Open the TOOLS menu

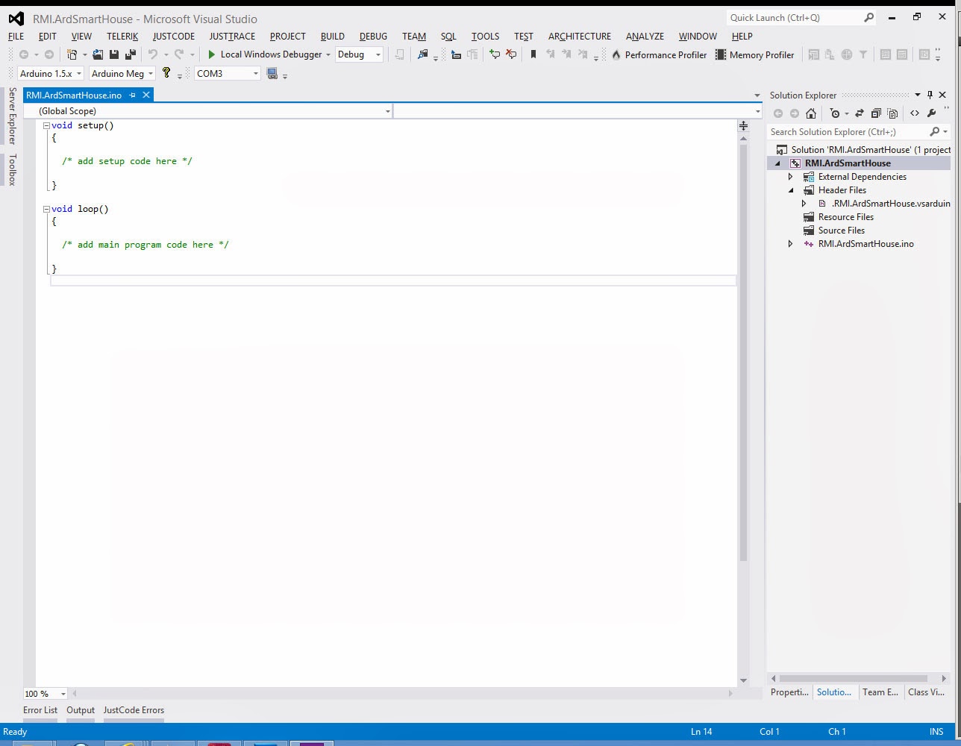[485, 36]
